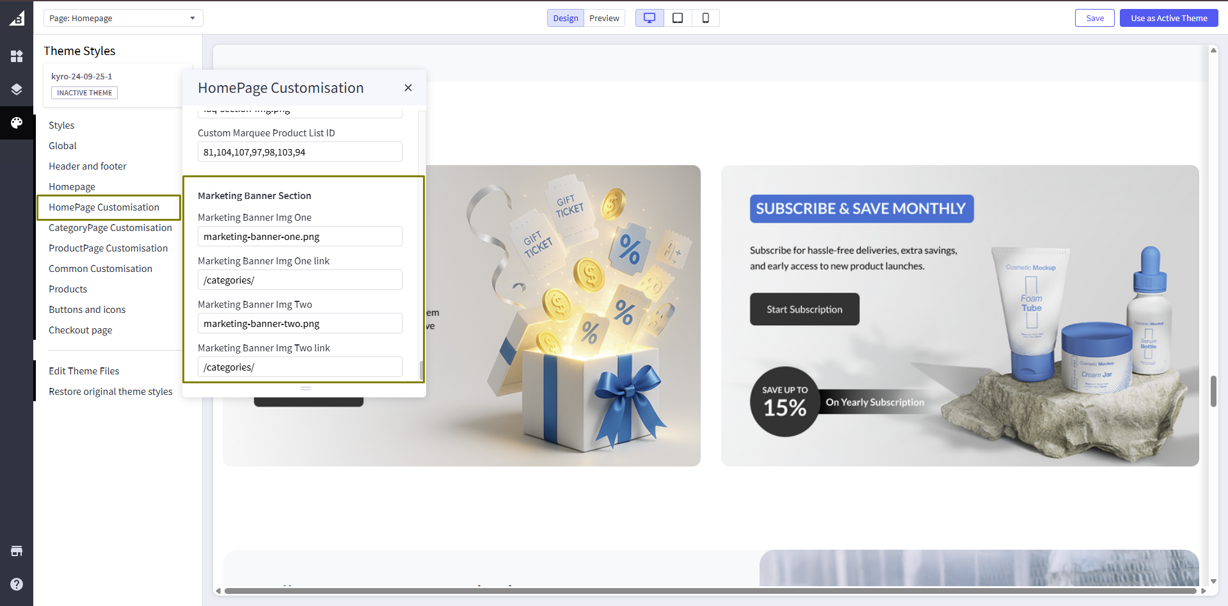1228x606 pixels.
Task: Switch to mobile viewport icon
Action: point(705,18)
